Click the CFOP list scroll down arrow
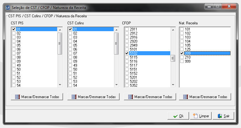Image resolution: width=241 pixels, height=128 pixels. (173, 85)
